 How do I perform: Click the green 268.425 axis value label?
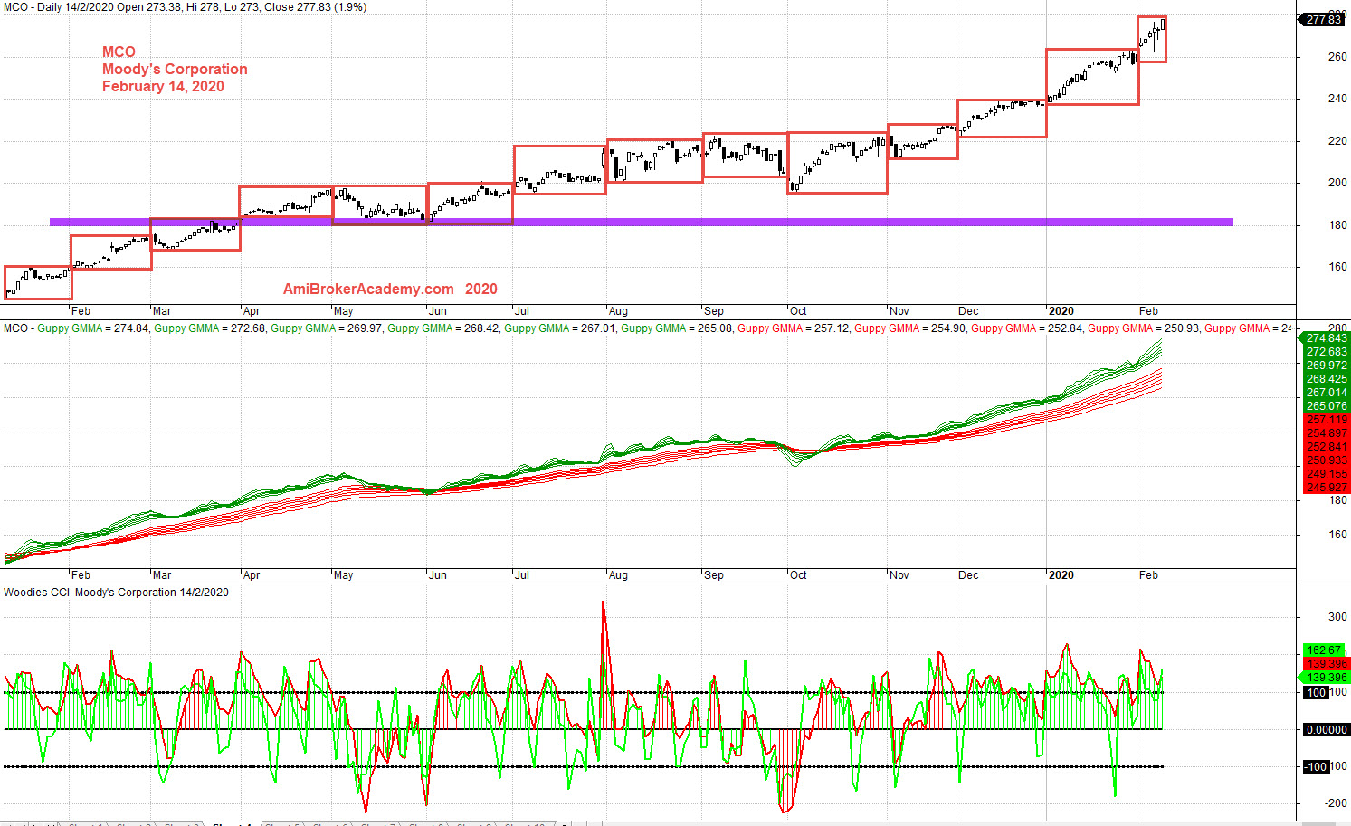pos(1327,379)
